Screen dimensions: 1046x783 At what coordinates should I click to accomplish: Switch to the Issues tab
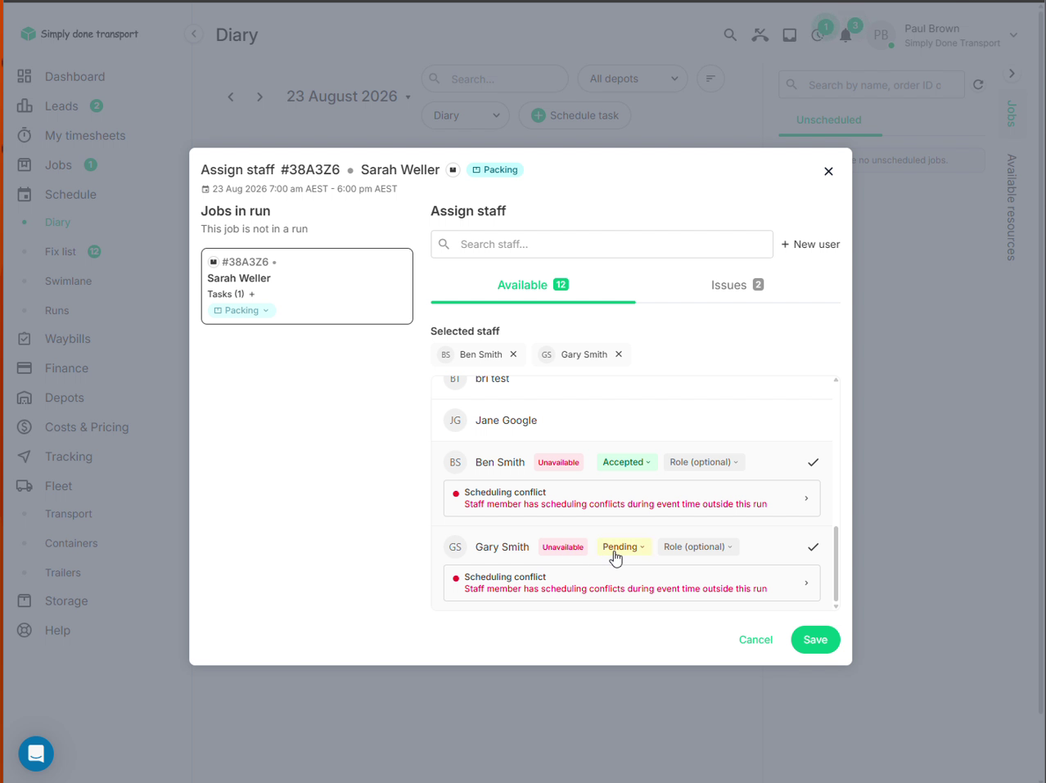(737, 285)
